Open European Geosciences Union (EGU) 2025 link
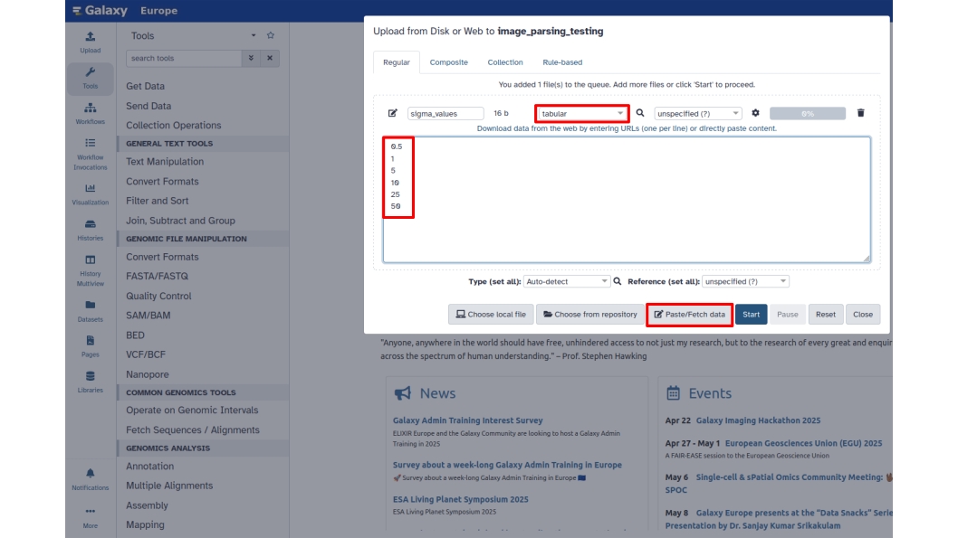 pos(803,443)
